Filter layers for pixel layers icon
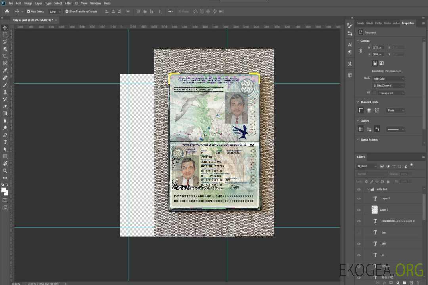Screen dimensions: 428x285 pyautogui.click(x=382, y=166)
